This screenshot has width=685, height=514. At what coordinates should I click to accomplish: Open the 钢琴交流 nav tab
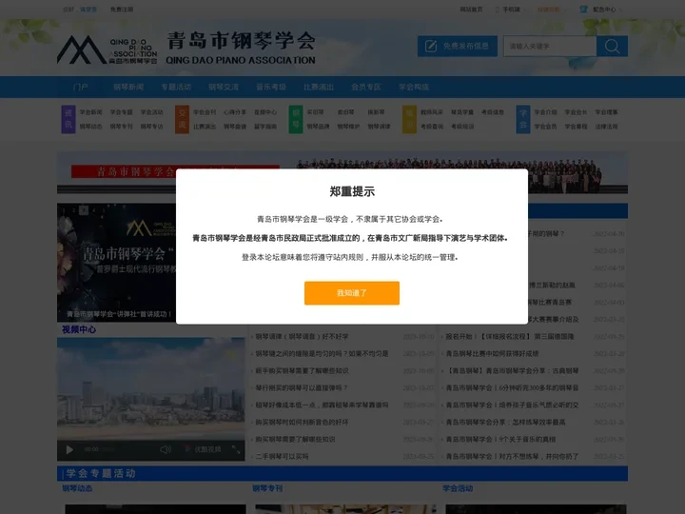pyautogui.click(x=224, y=87)
